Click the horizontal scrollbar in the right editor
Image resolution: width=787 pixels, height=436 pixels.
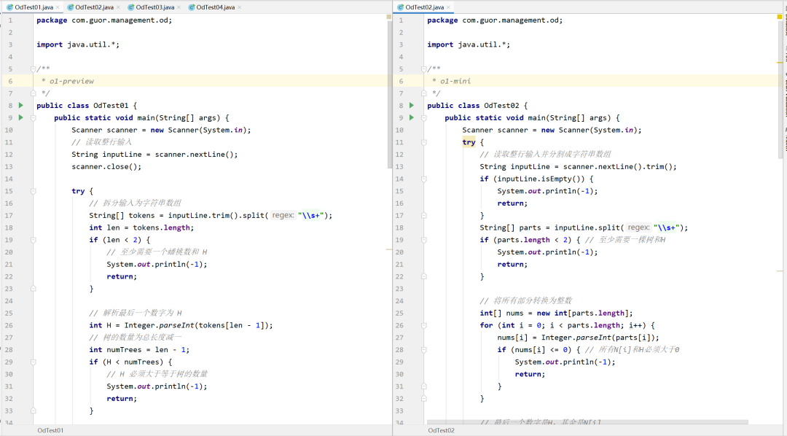pyautogui.click(x=587, y=421)
